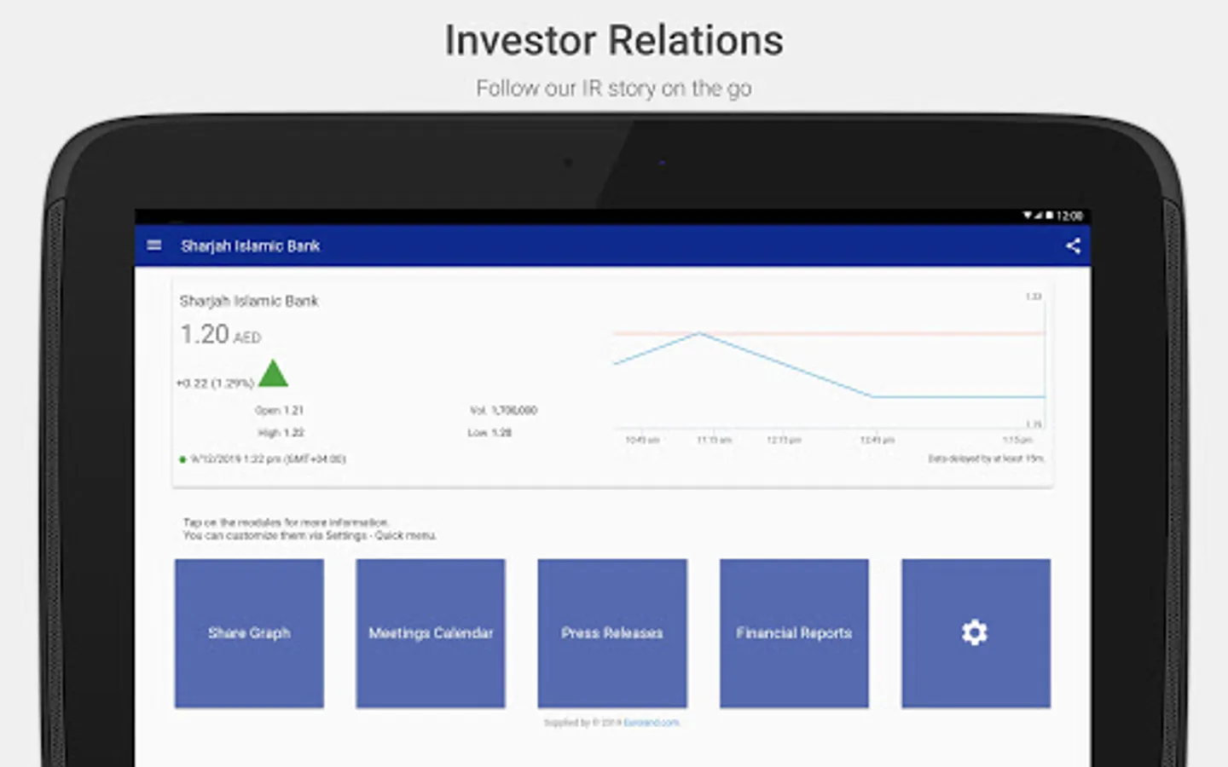Click the wifi status bar icon
Screen dimensions: 1228x767
point(1028,216)
